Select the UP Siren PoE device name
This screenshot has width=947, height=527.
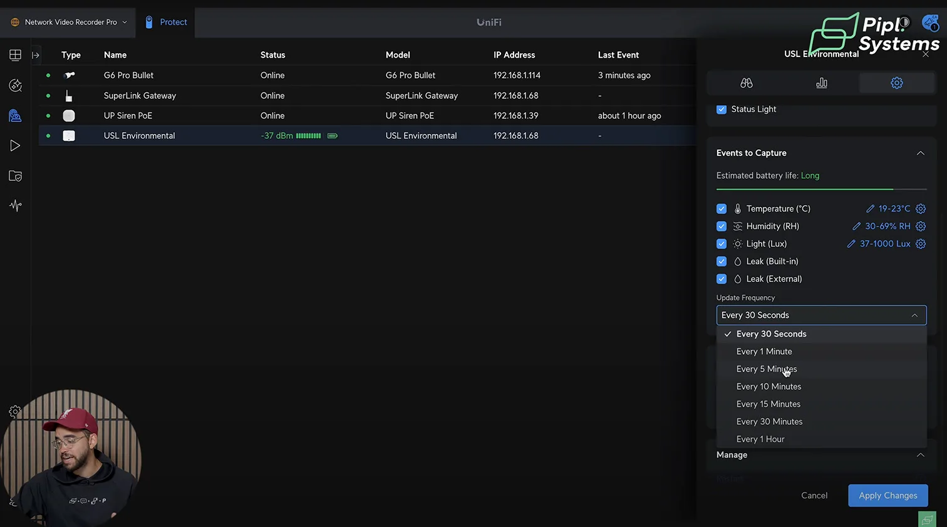pyautogui.click(x=128, y=116)
